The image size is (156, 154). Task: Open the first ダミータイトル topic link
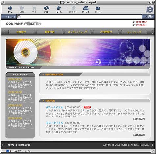pyautogui.click(x=55, y=107)
